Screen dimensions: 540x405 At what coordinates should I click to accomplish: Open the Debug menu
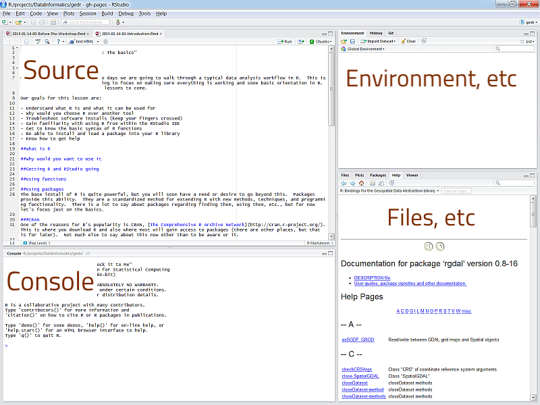point(126,13)
